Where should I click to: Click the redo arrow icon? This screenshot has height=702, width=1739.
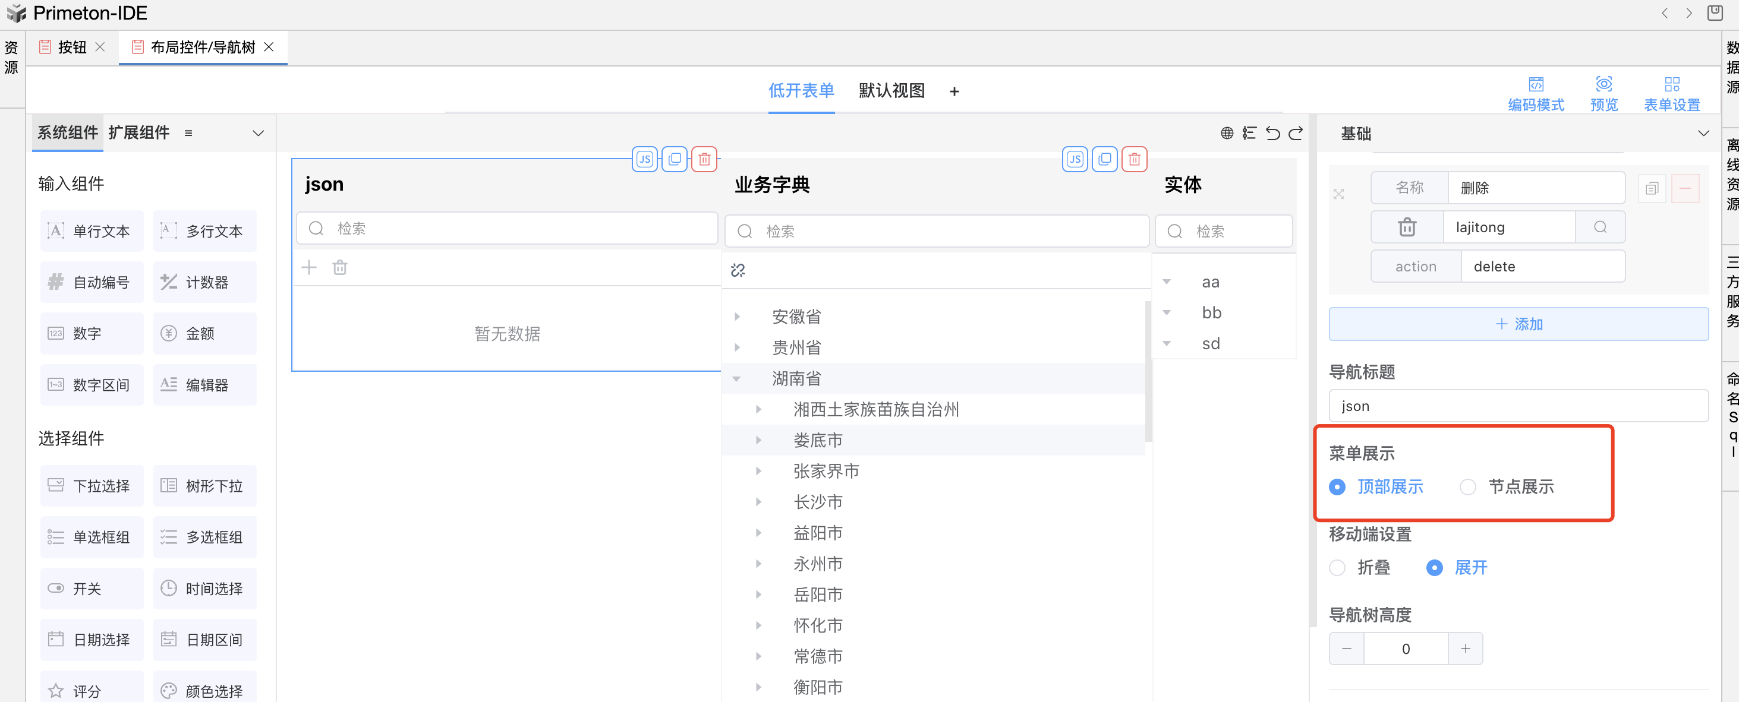point(1296,134)
